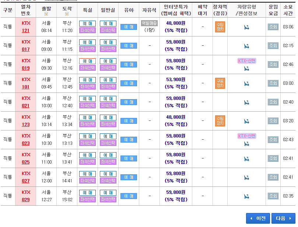Click the 수원정차 stop badge for KTX 121

tap(220, 27)
